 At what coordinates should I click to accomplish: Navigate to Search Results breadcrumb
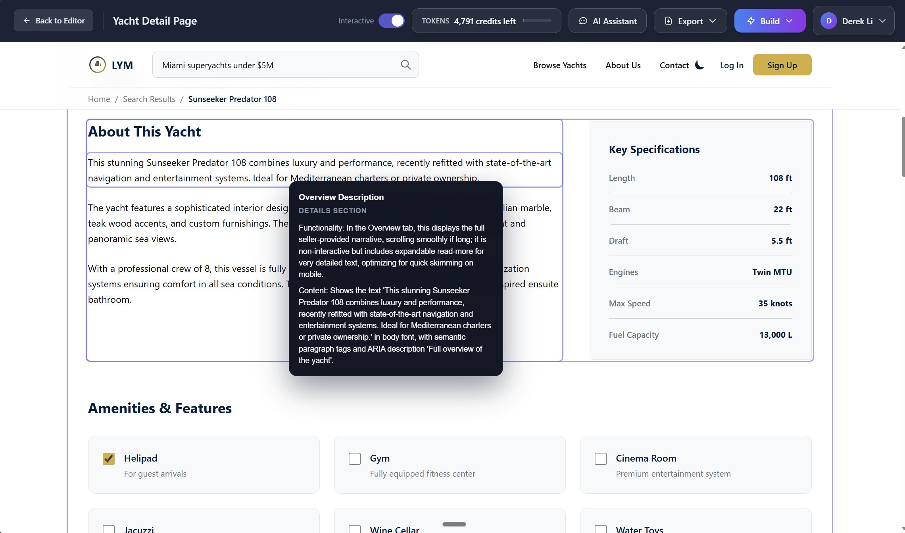tap(149, 99)
